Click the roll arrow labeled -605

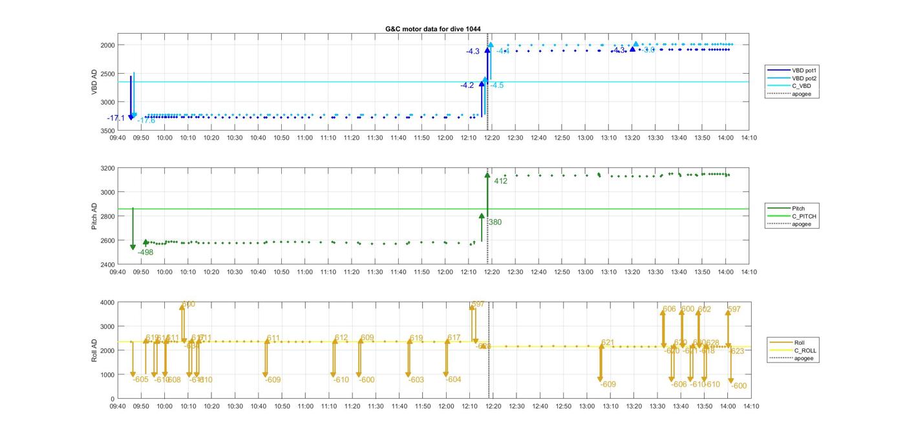click(133, 359)
